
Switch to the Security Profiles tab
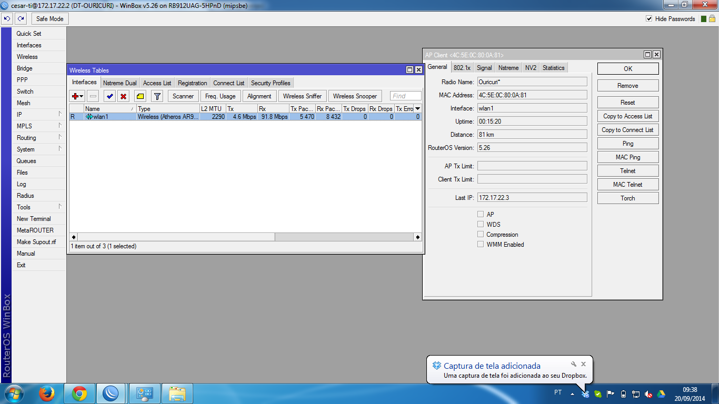pos(271,83)
